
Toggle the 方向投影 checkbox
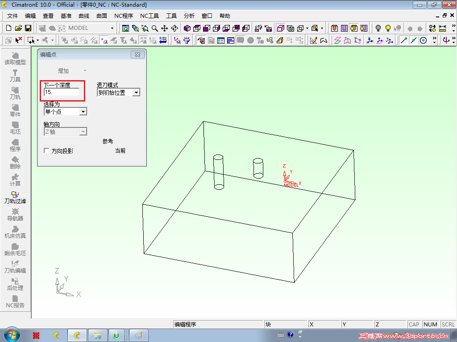46,151
